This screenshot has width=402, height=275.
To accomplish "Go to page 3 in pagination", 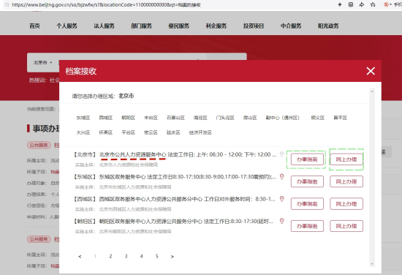I will (126, 256).
